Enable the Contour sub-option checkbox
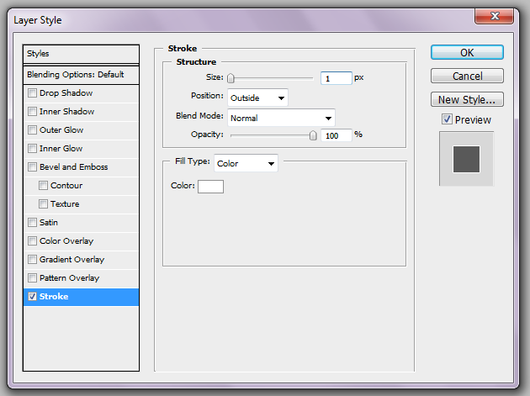Viewport: 530px width, 396px height. (44, 186)
